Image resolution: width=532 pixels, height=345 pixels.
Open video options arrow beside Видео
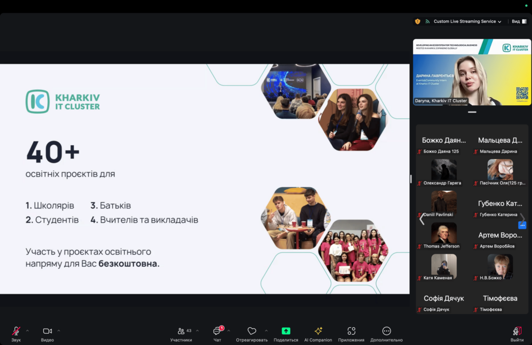[59, 331]
